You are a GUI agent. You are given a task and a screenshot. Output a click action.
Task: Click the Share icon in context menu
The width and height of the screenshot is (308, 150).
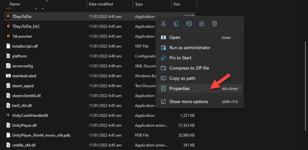[202, 24]
